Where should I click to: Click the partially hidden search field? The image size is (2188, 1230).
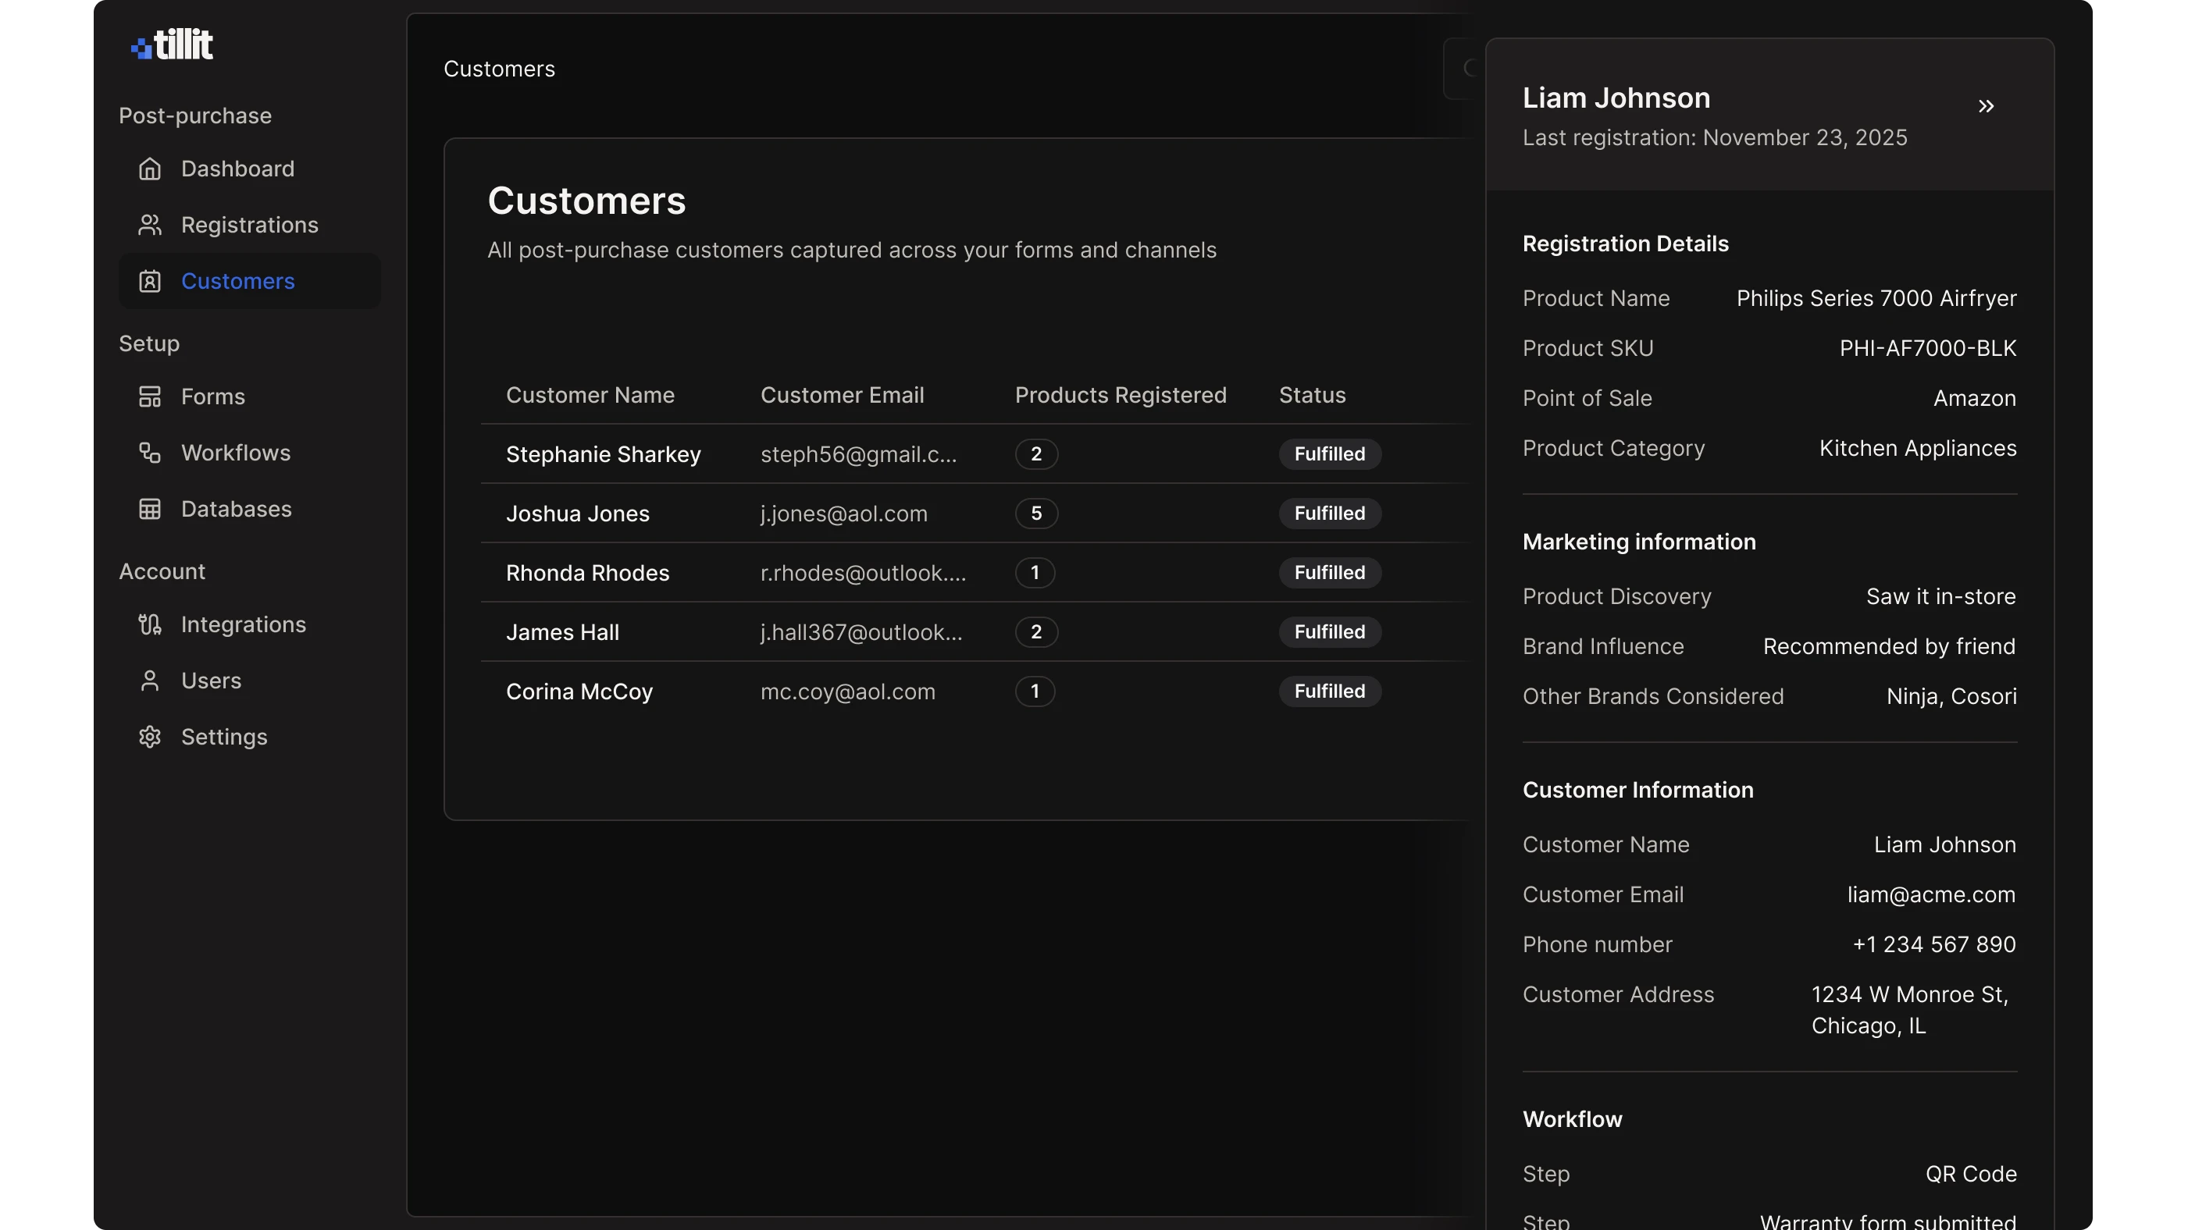point(1463,69)
